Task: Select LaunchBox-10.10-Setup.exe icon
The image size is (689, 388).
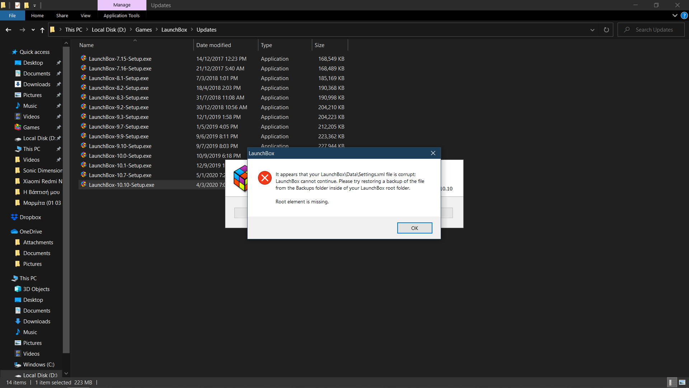Action: [84, 184]
